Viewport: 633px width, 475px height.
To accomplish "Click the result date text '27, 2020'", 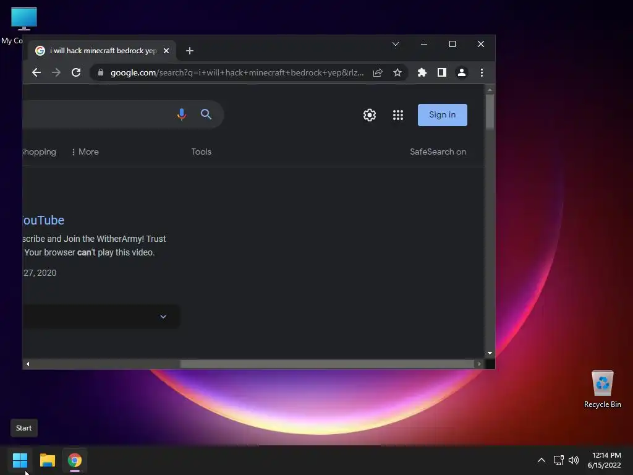I will click(x=40, y=273).
